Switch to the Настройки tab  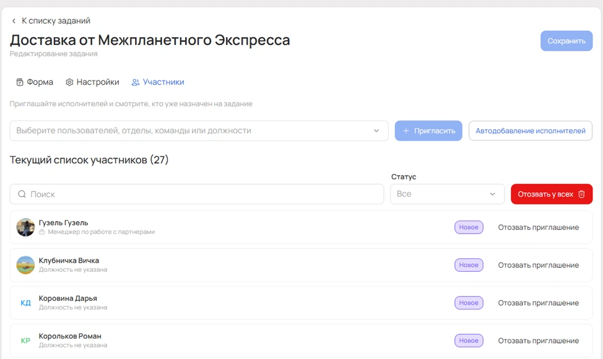click(92, 82)
